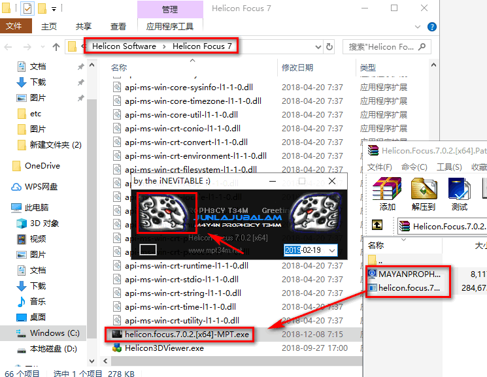Go up one folder level arrow

point(56,47)
